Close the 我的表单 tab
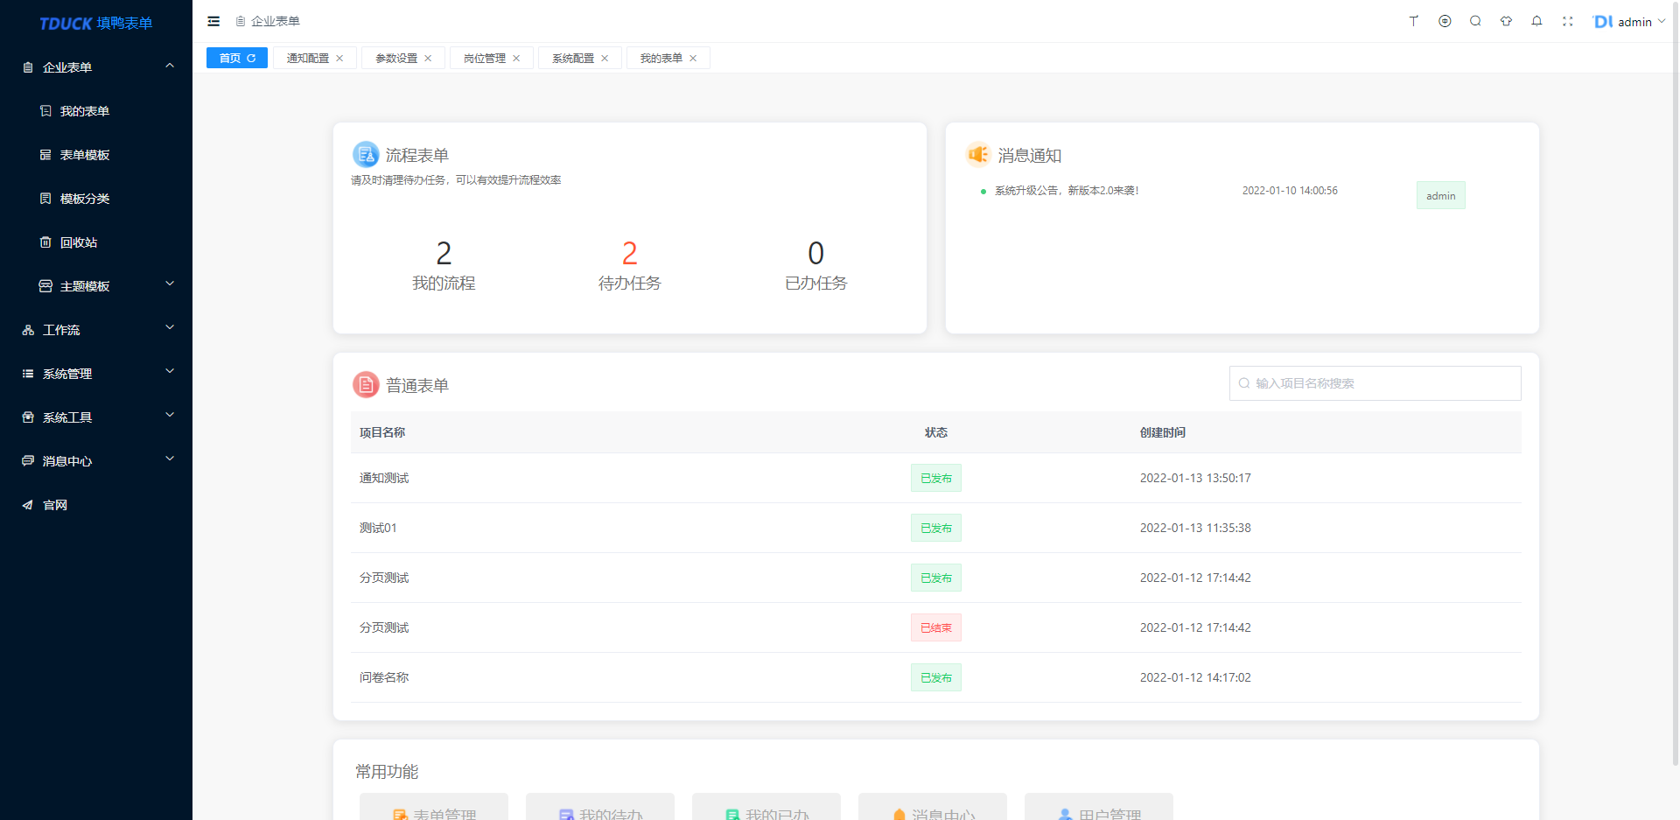The width and height of the screenshot is (1680, 820). (x=693, y=58)
